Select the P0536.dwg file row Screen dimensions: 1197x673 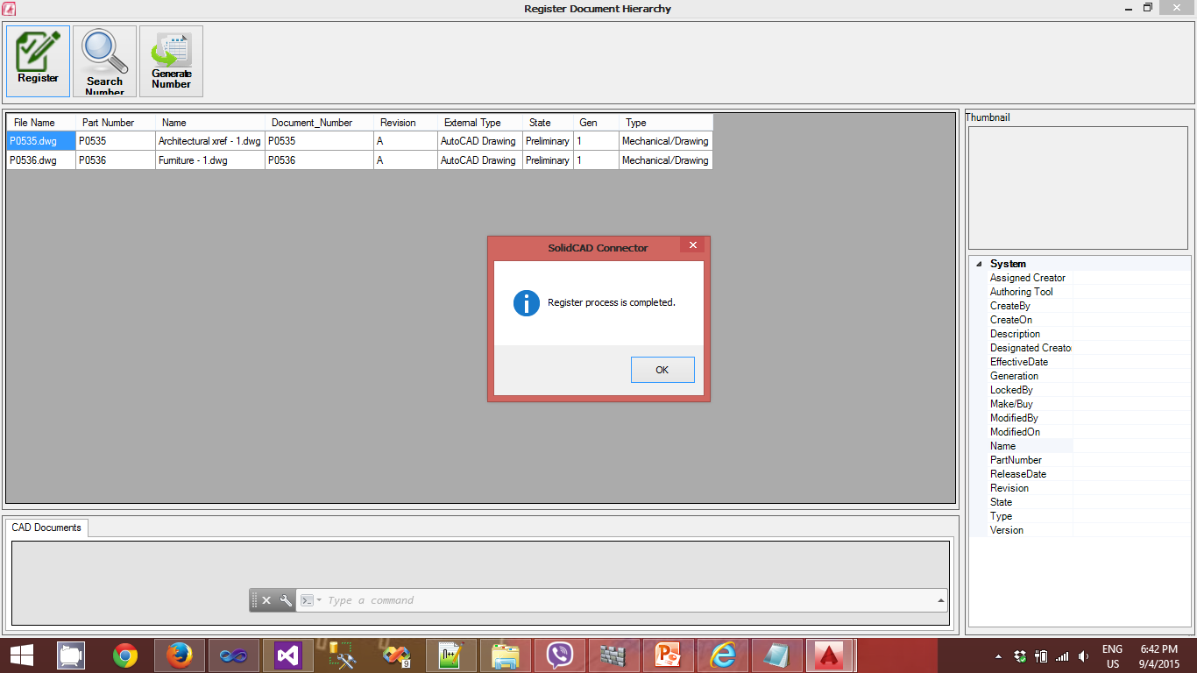[33, 160]
